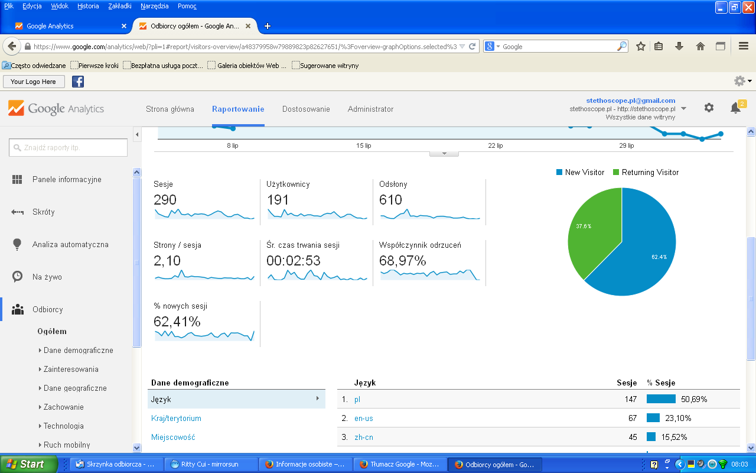Click the Często odwiedzane bookmark
756x473 pixels.
click(x=34, y=66)
